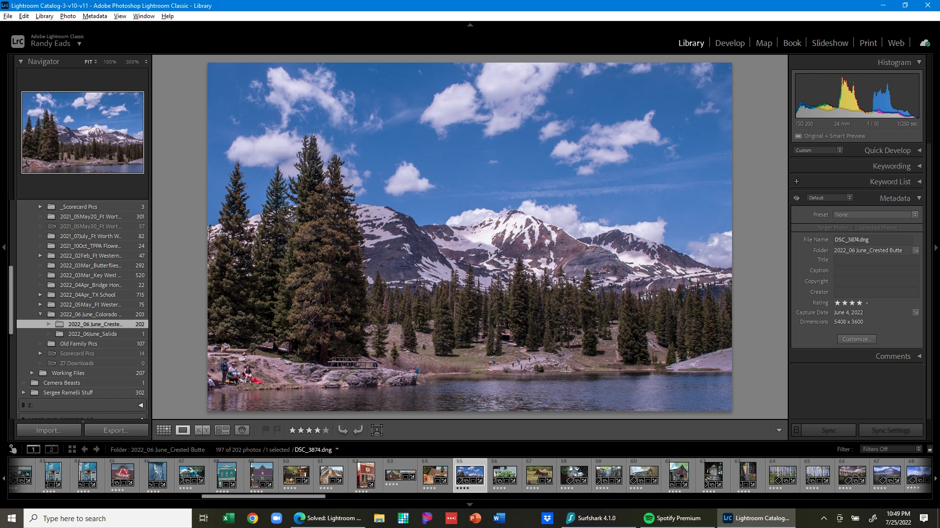Click the Customize metadata button
This screenshot has width=940, height=528.
(x=856, y=339)
